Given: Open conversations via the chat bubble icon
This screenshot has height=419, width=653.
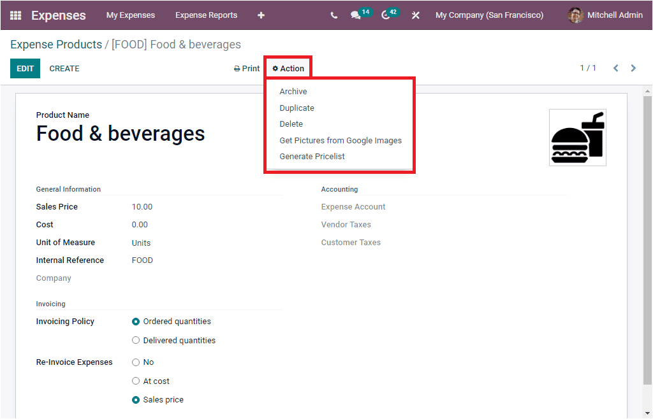Looking at the screenshot, I should coord(355,15).
